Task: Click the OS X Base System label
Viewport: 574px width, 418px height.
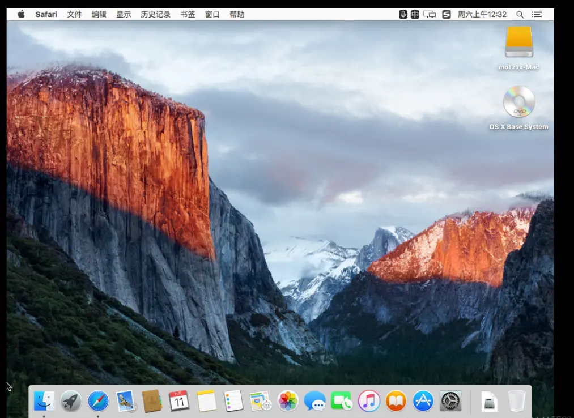Action: click(x=518, y=127)
